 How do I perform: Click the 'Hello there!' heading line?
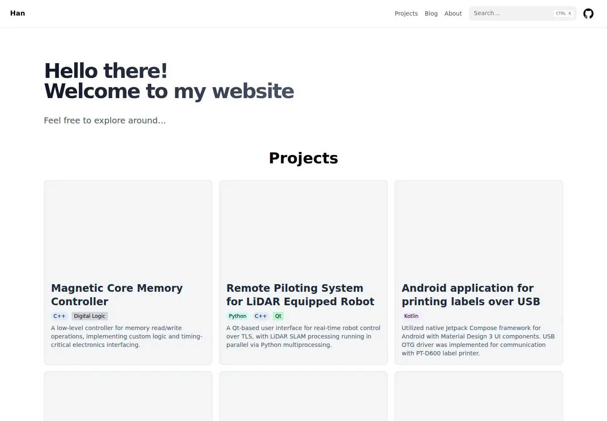coord(106,71)
